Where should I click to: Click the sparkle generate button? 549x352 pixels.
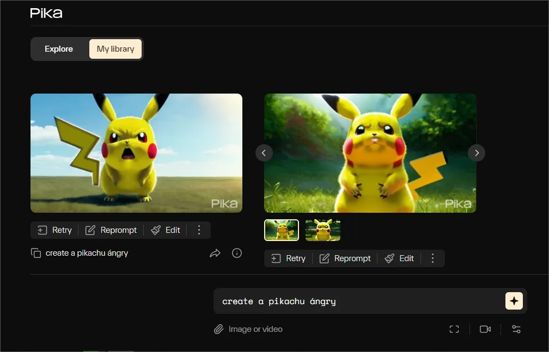(x=514, y=301)
